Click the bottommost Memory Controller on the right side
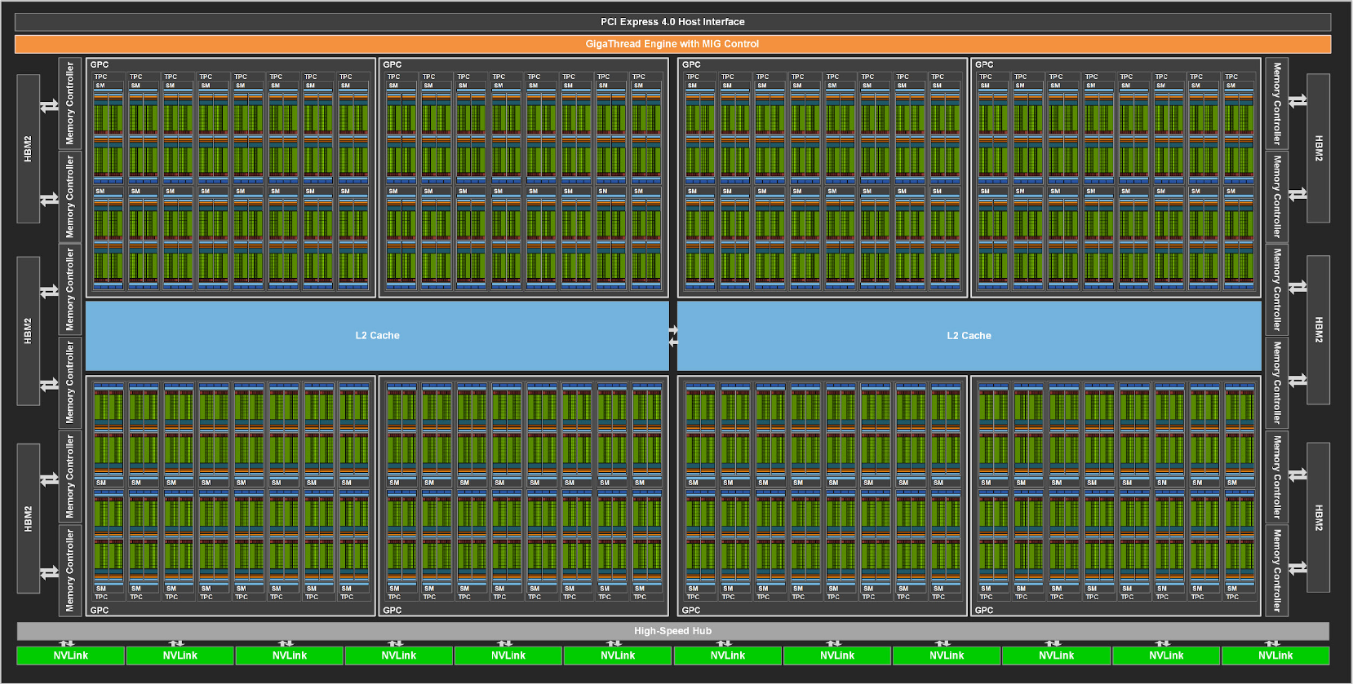Viewport: 1353px width, 684px height. point(1276,571)
